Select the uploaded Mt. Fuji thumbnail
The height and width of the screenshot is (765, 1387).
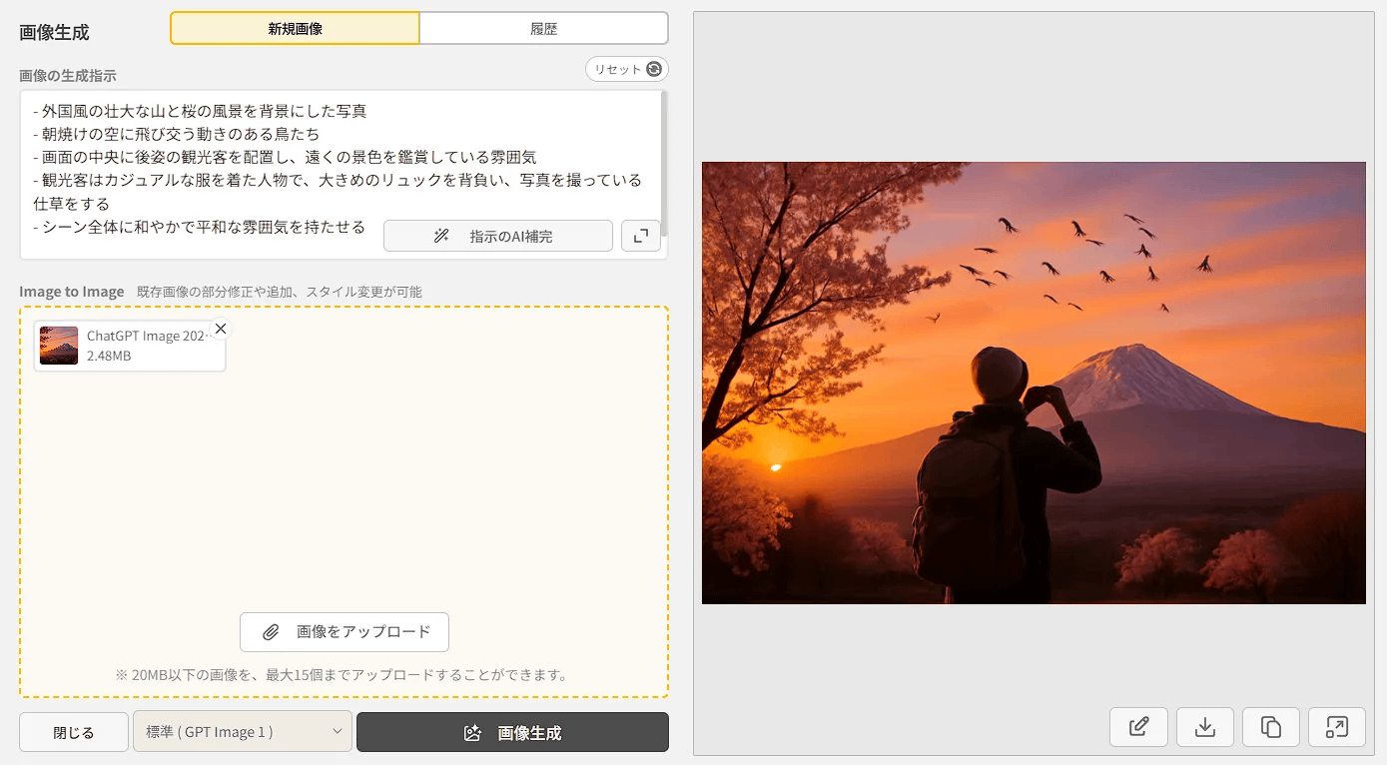[59, 346]
